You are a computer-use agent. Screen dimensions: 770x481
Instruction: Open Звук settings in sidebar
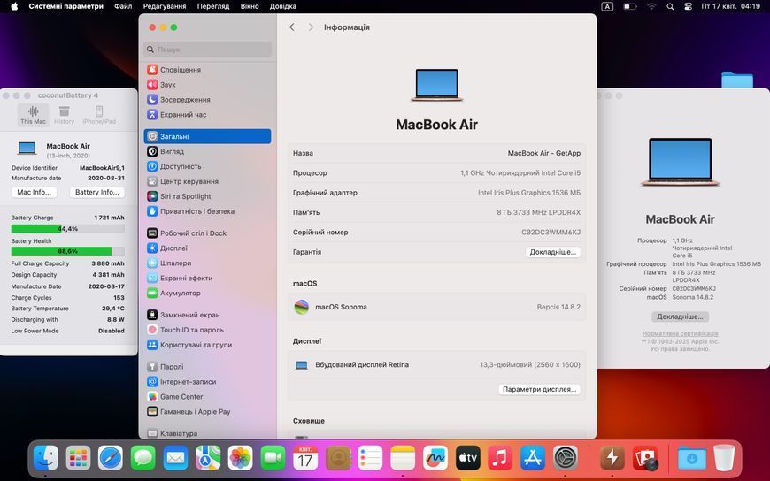click(207, 84)
